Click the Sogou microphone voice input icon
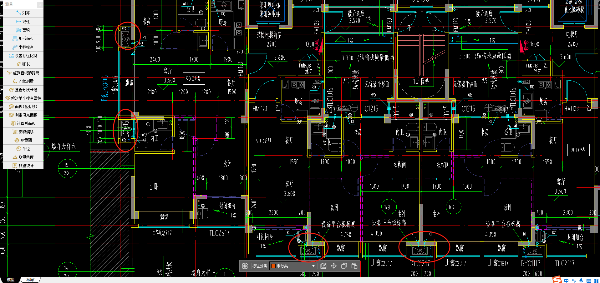This screenshot has width=600, height=283. pos(581,281)
